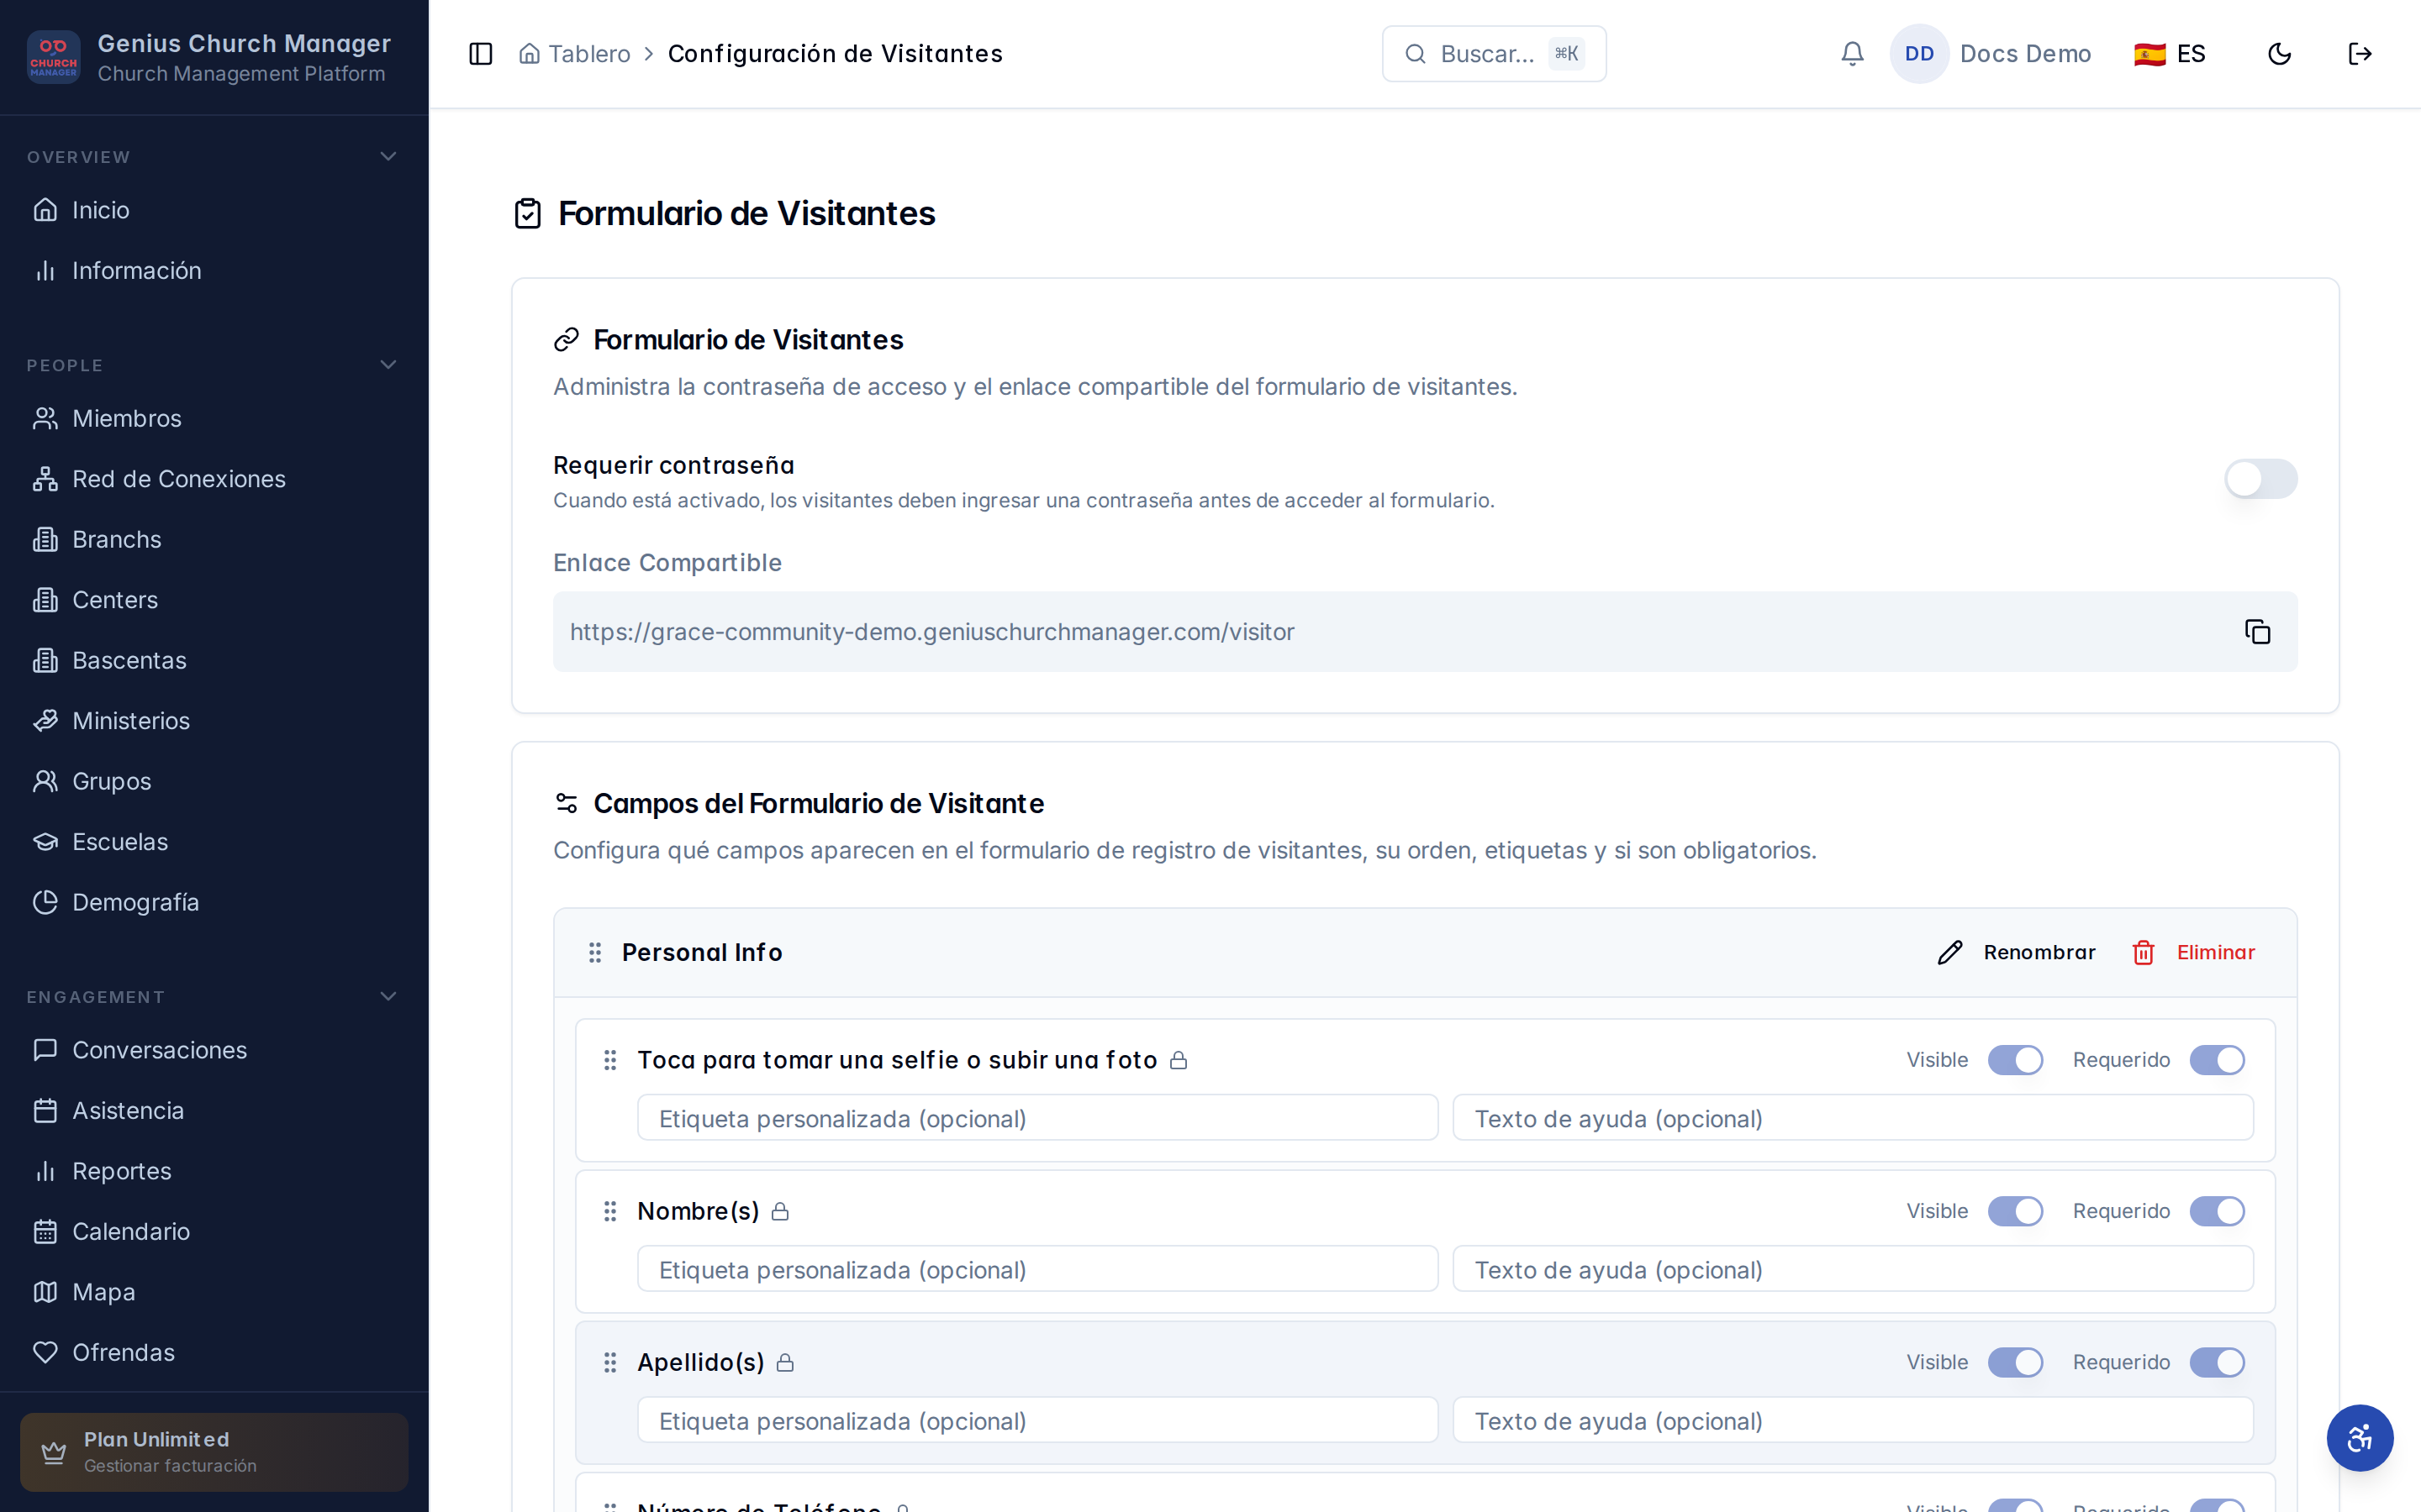Click the lock icon beside selfie field
This screenshot has width=2421, height=1512.
pyautogui.click(x=1179, y=1060)
